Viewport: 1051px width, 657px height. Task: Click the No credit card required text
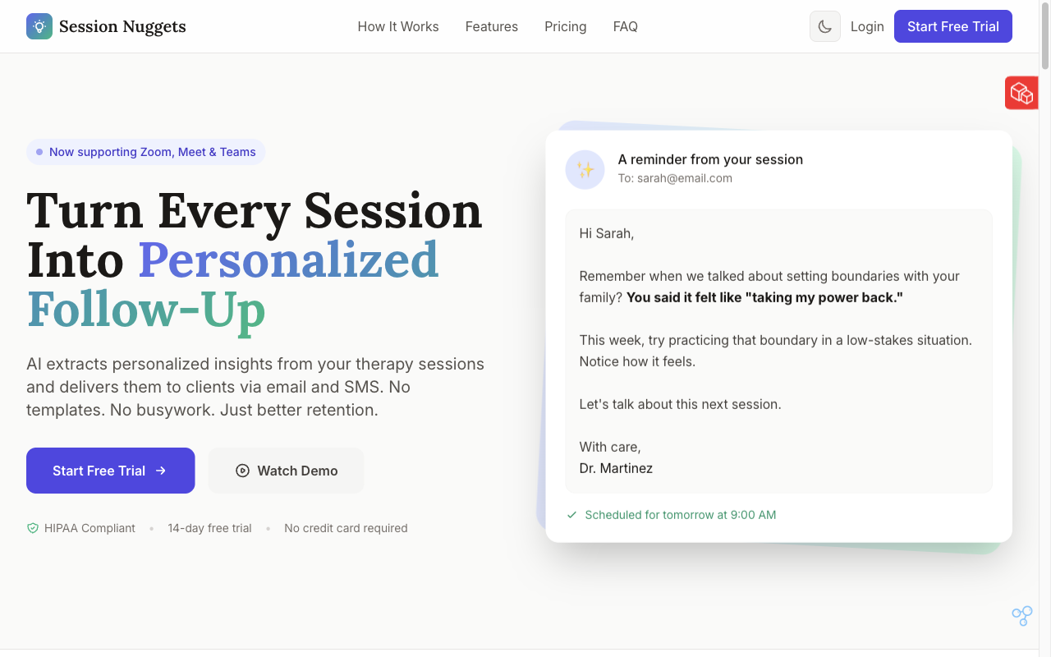point(346,528)
